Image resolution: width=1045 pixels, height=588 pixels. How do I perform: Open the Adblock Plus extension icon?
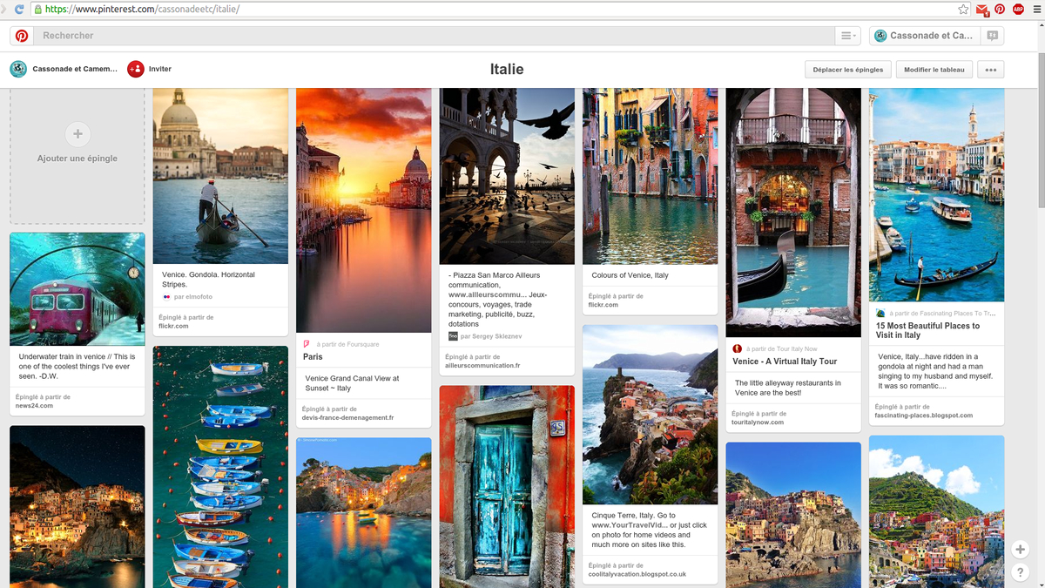click(x=1018, y=9)
